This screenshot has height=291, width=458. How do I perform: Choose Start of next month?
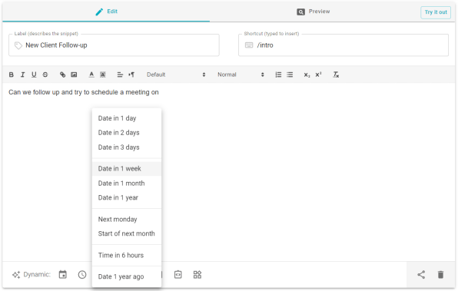point(127,233)
